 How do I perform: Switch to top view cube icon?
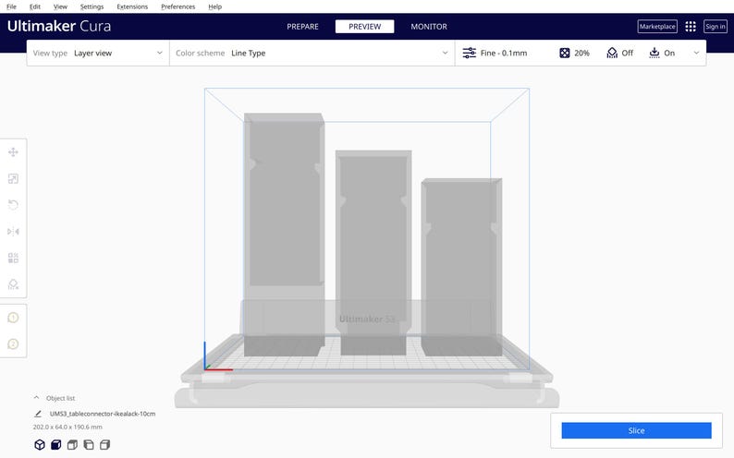[x=72, y=444]
